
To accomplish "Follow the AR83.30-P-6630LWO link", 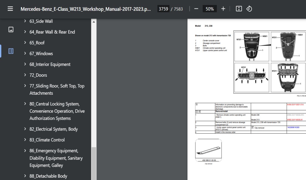I will click(295, 115).
